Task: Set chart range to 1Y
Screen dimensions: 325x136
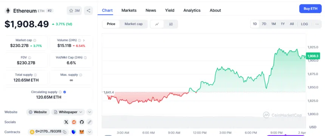Action: [x=283, y=24]
